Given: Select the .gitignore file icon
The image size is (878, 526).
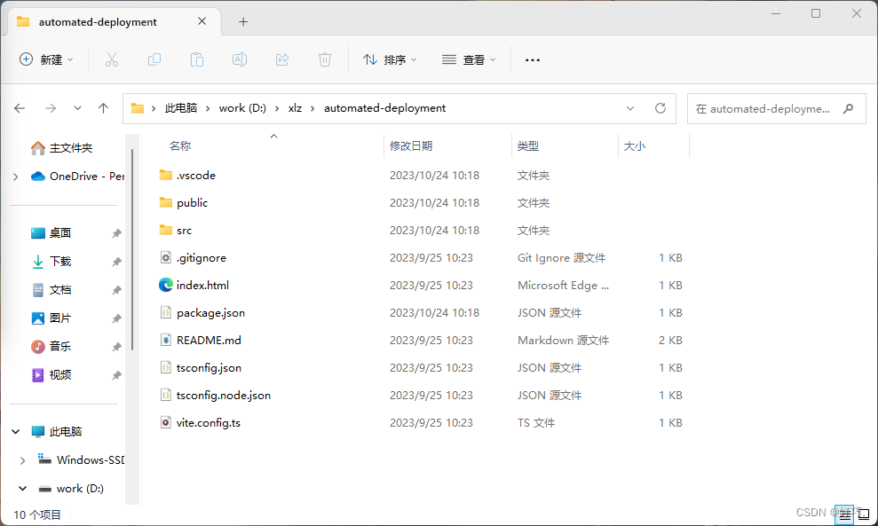Looking at the screenshot, I should point(166,257).
